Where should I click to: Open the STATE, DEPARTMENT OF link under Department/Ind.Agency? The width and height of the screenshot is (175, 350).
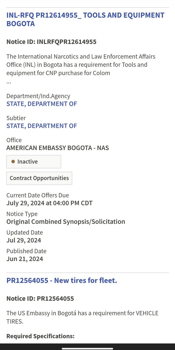pos(42,104)
